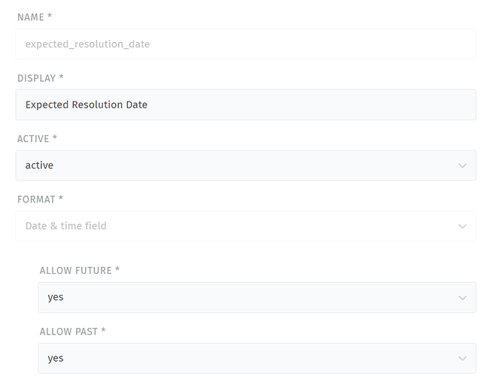Click the 'active' selected value text
The width and height of the screenshot is (493, 376).
39,165
